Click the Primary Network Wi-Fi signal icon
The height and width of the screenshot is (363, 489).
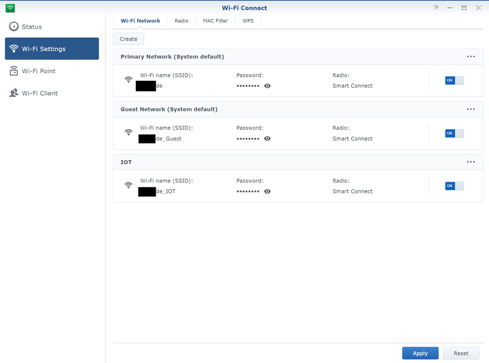(128, 80)
